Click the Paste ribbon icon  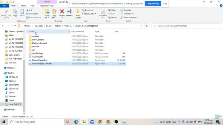click(22, 13)
